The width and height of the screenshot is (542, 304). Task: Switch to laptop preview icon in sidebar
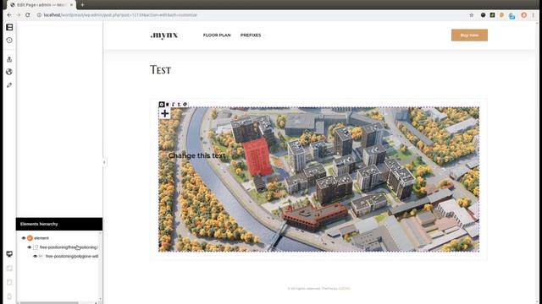(9, 269)
